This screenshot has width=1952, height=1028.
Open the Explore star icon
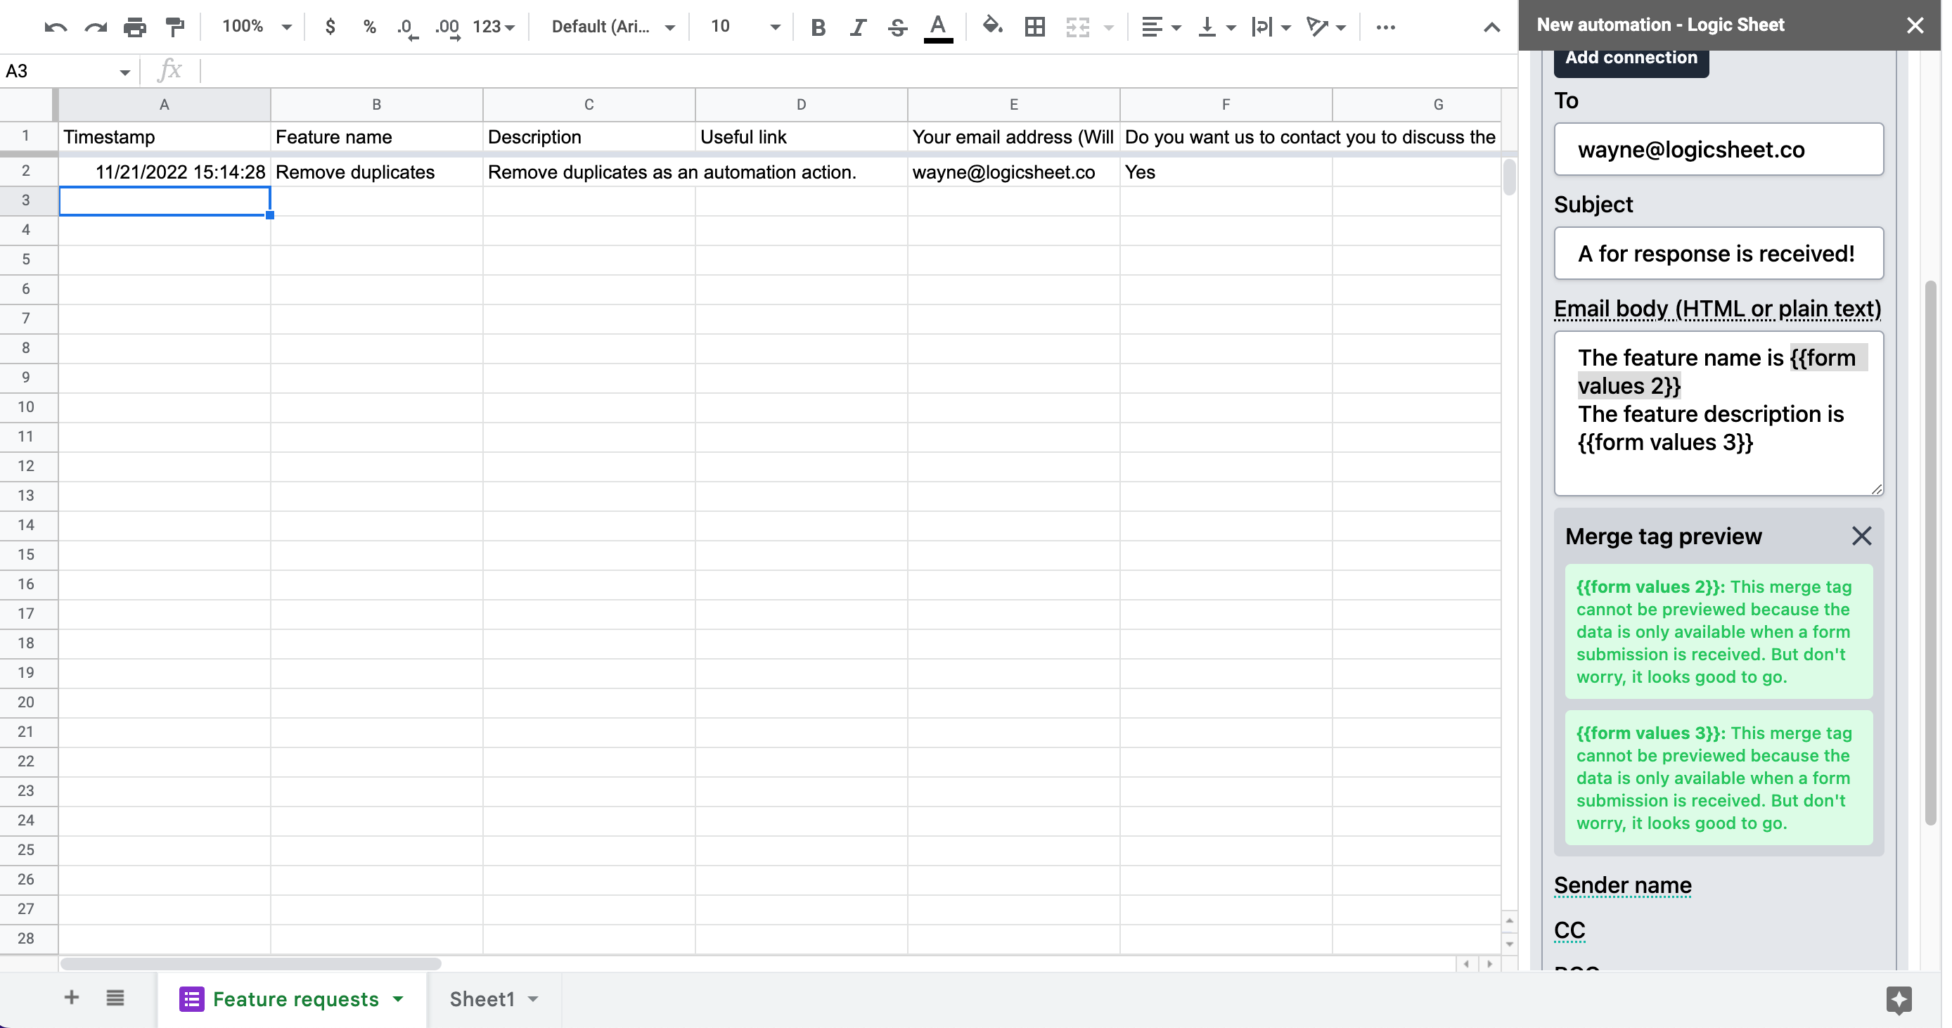1898,999
